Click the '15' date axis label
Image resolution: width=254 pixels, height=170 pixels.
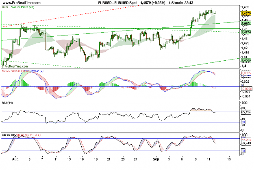(x=228, y=159)
